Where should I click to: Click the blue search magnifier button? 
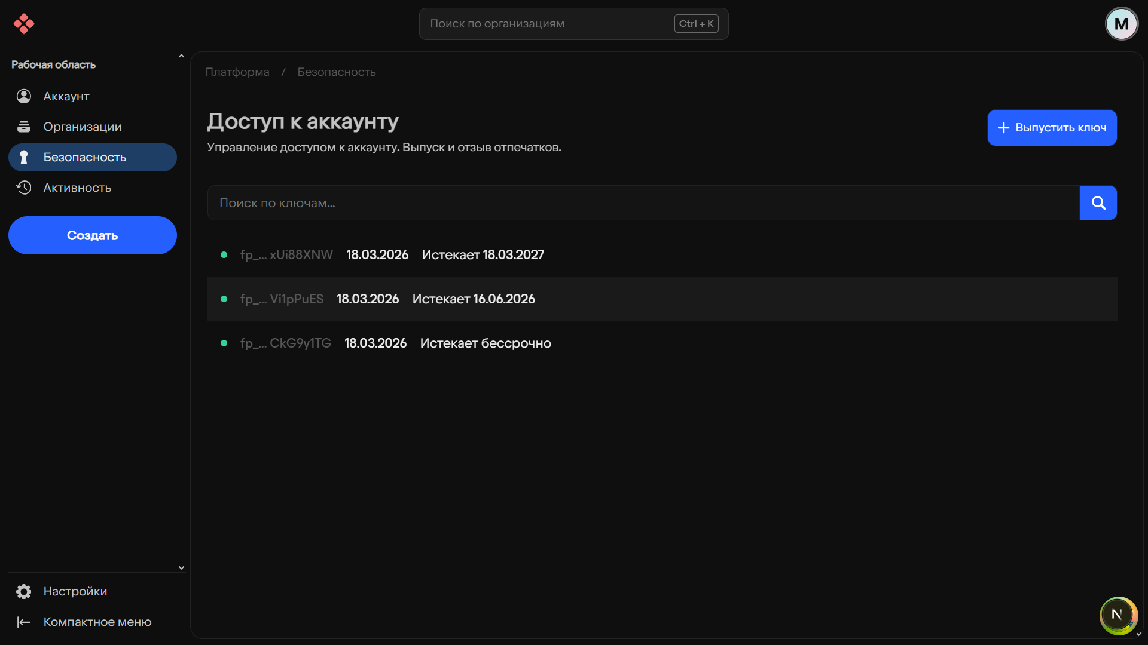pos(1098,203)
